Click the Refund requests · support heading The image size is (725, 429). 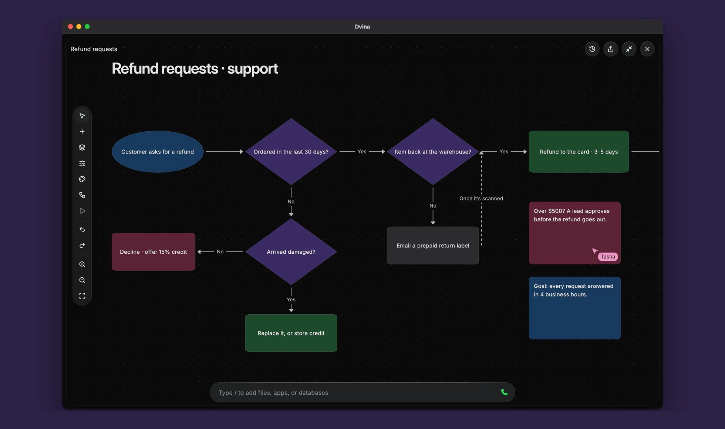[x=195, y=68]
